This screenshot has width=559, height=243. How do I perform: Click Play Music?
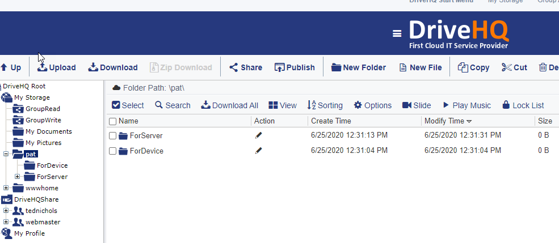[x=466, y=105]
